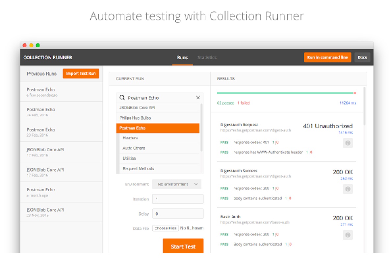Screen dimensions: 389x261
Task: Click the 262 ms response time
Action: coord(347,178)
